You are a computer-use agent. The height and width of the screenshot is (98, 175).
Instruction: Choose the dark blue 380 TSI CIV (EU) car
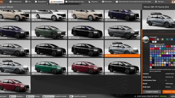coord(122,16)
